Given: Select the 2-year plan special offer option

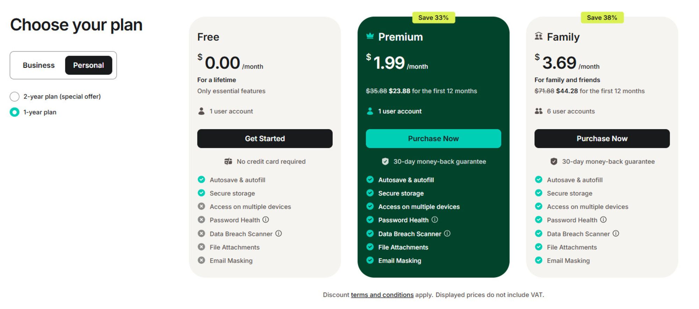Looking at the screenshot, I should point(15,97).
